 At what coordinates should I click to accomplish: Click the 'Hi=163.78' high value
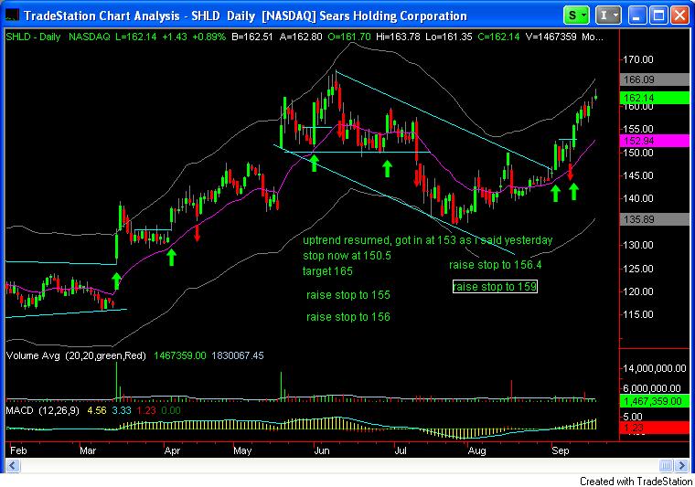pos(398,37)
